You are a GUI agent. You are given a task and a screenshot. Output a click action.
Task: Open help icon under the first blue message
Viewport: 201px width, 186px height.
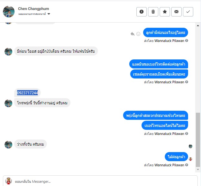coord(187,41)
